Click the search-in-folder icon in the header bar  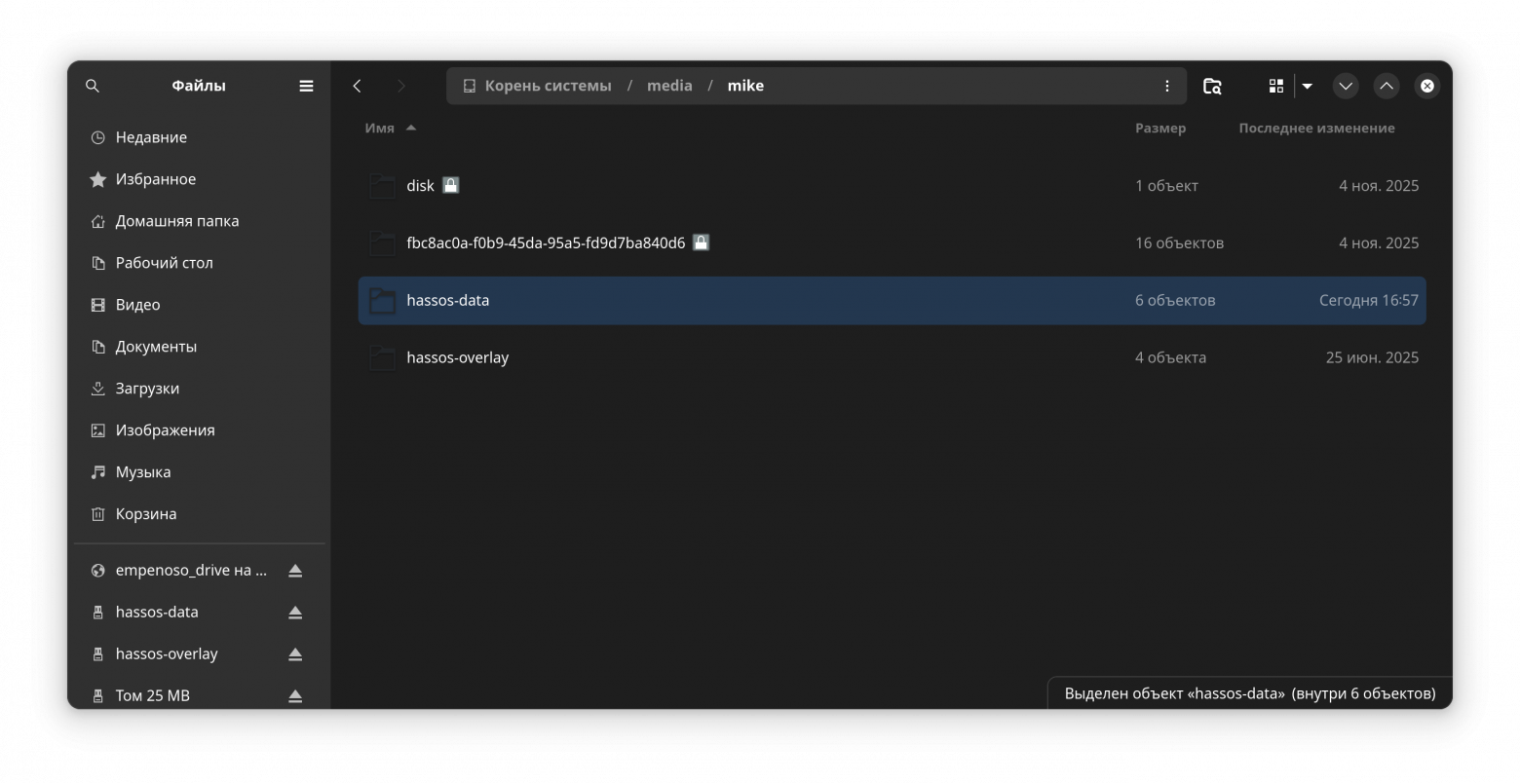tap(1211, 86)
